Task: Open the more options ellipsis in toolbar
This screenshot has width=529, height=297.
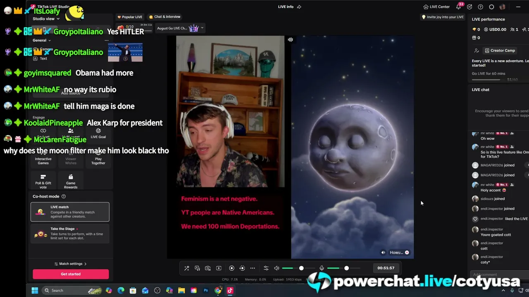Action: click(x=253, y=268)
